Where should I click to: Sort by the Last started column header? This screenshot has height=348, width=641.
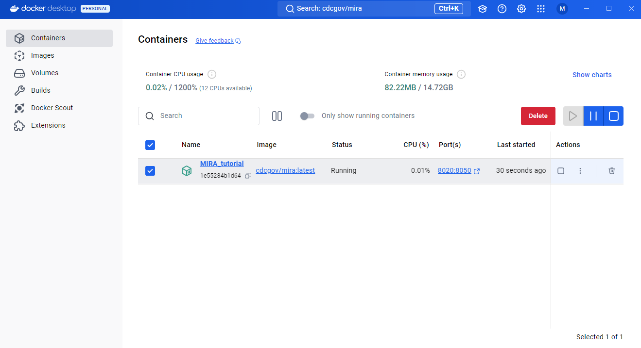(x=516, y=145)
